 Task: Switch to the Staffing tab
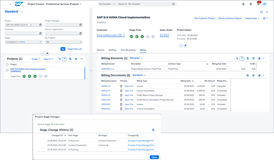(x=112, y=50)
